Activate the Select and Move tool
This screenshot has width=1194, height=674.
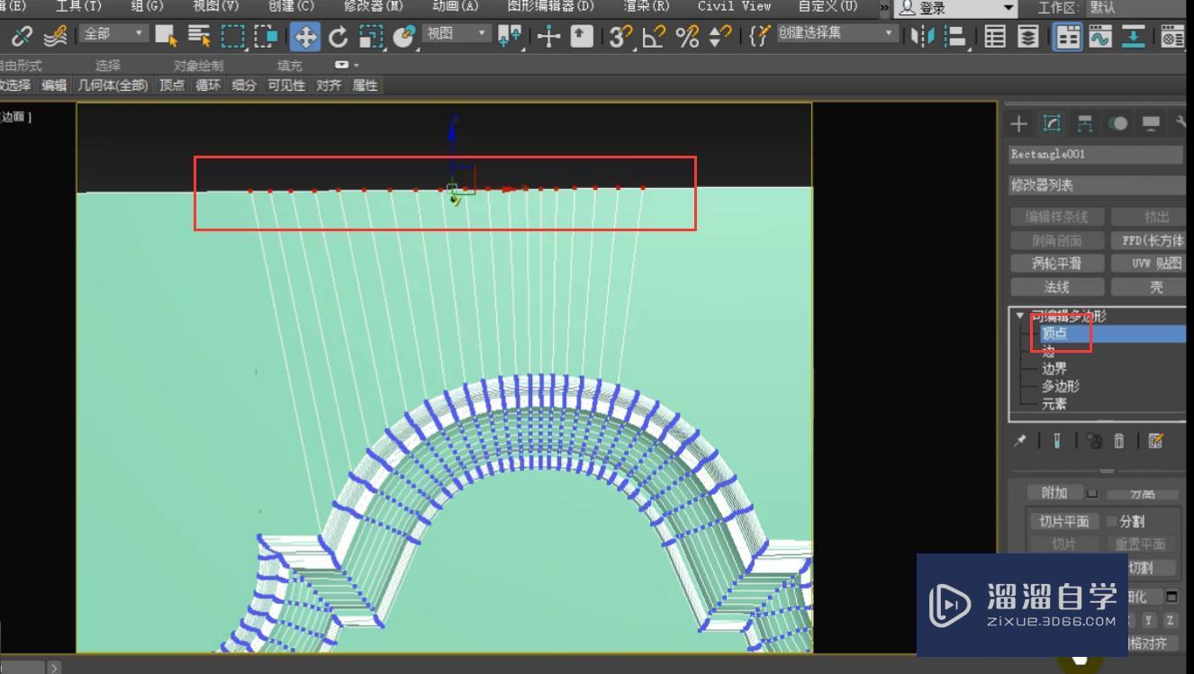[305, 37]
